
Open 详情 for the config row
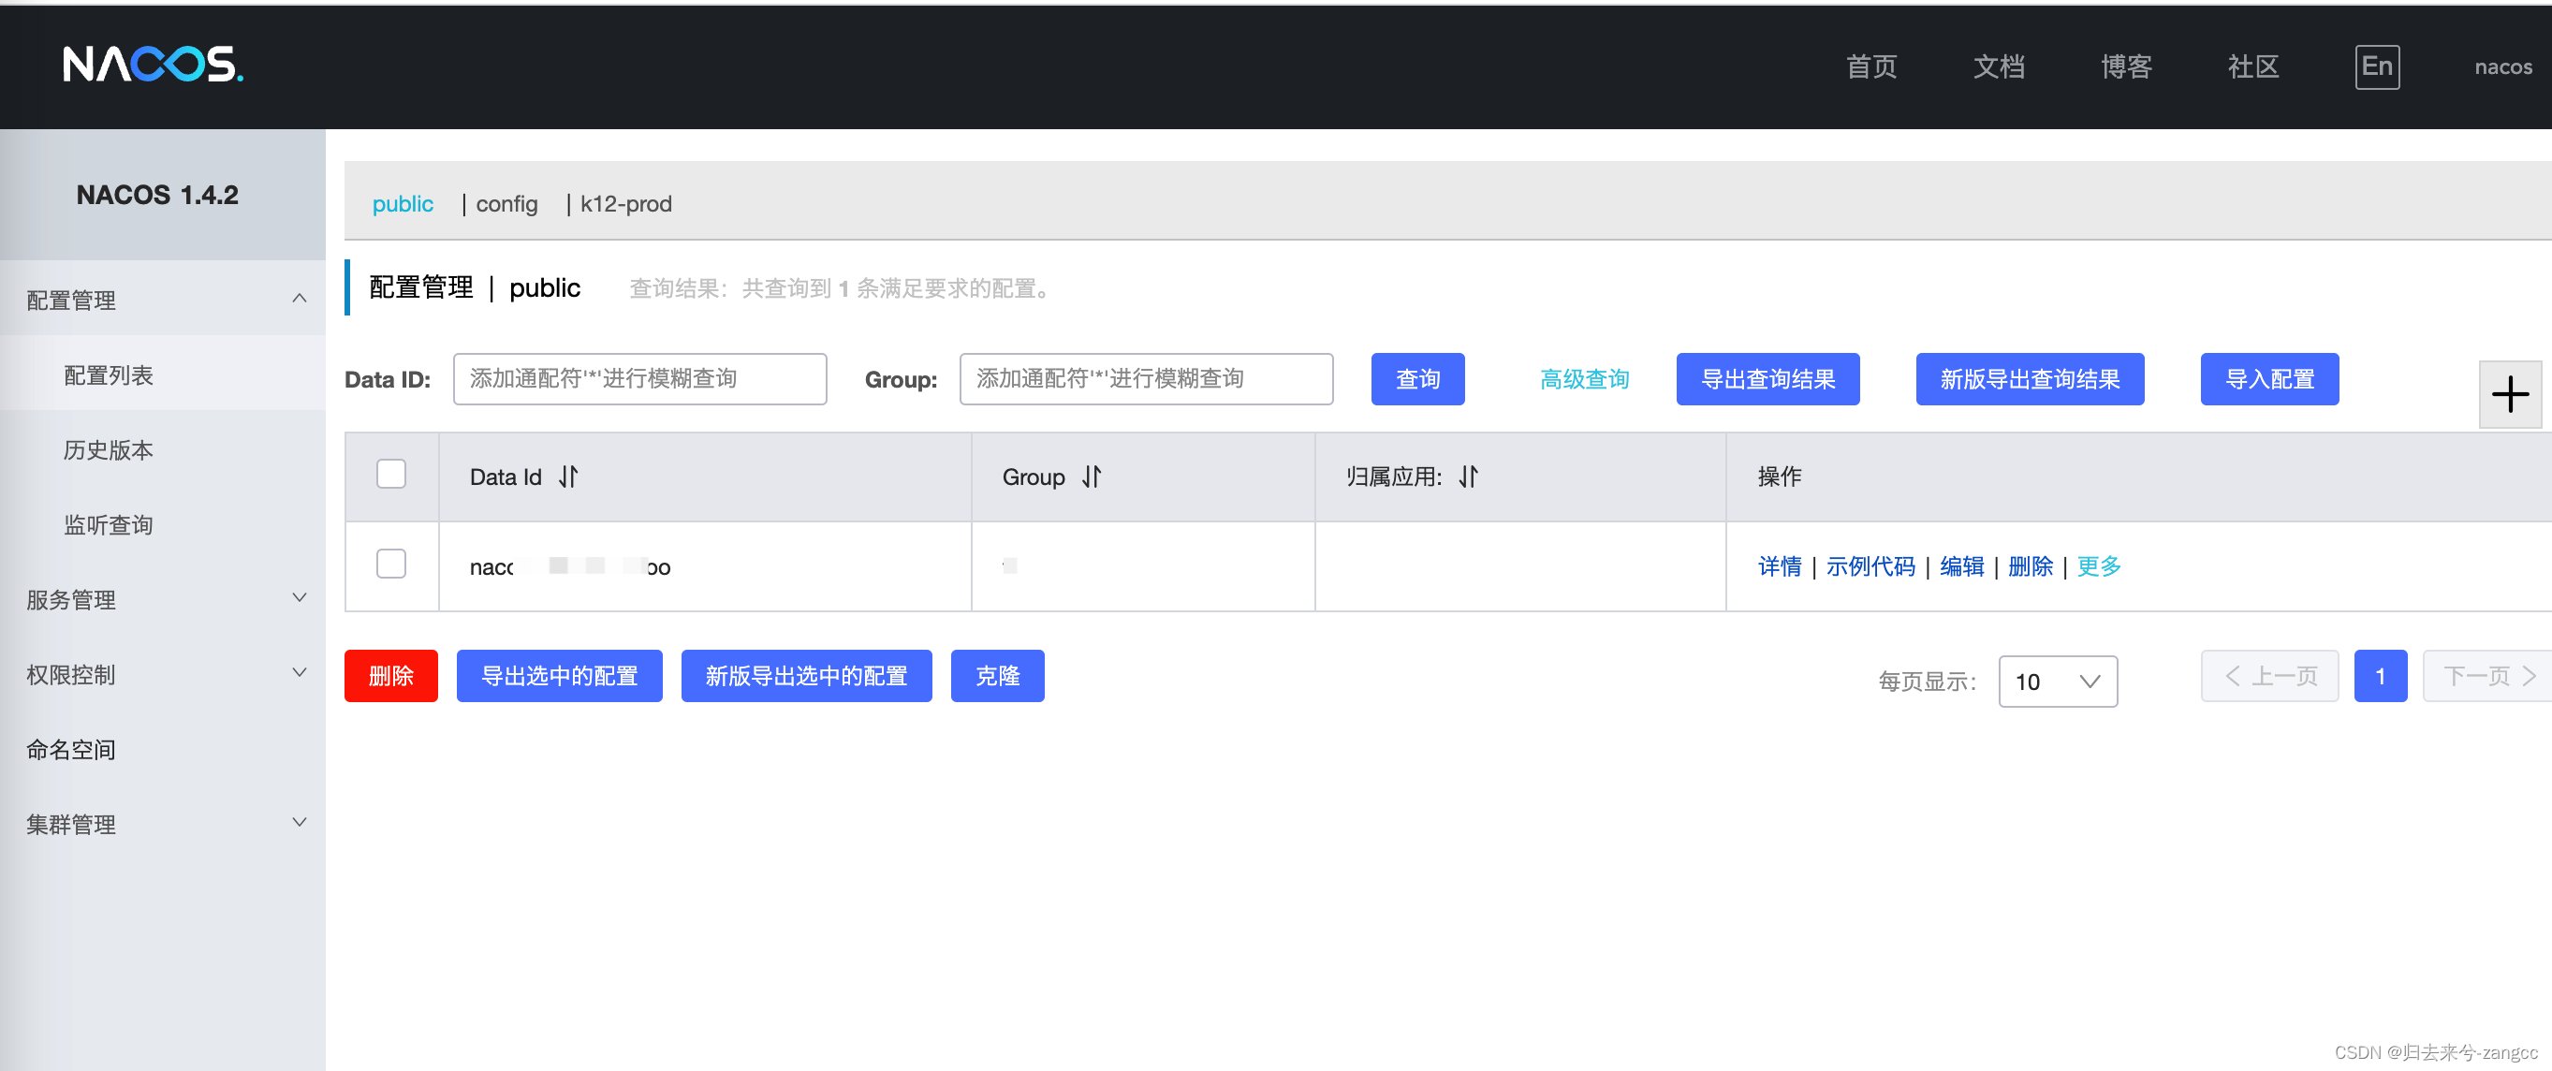pos(1780,565)
